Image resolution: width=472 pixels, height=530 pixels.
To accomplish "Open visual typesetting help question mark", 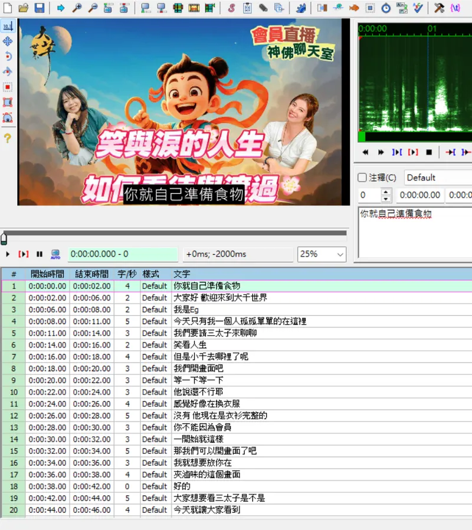I will tap(8, 138).
